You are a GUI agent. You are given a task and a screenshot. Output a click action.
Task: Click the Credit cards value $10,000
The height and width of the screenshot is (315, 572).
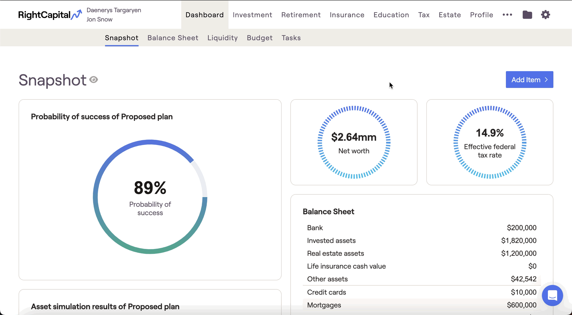click(523, 292)
